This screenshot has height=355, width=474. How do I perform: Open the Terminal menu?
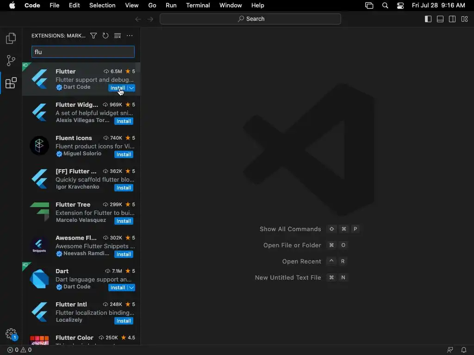click(x=198, y=6)
